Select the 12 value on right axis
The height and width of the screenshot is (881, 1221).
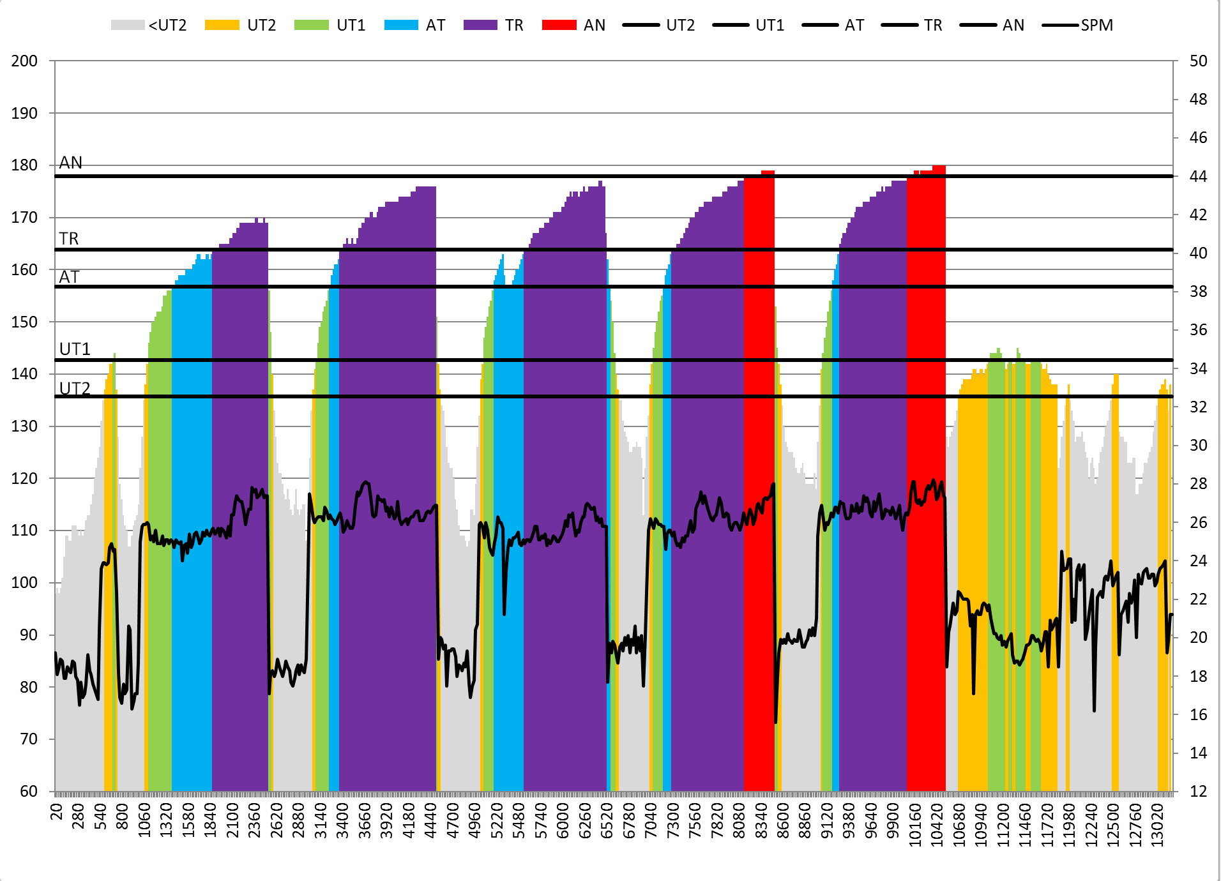pyautogui.click(x=1198, y=792)
